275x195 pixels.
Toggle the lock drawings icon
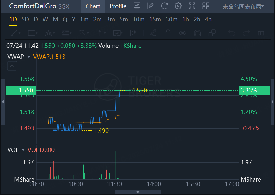[168, 33]
